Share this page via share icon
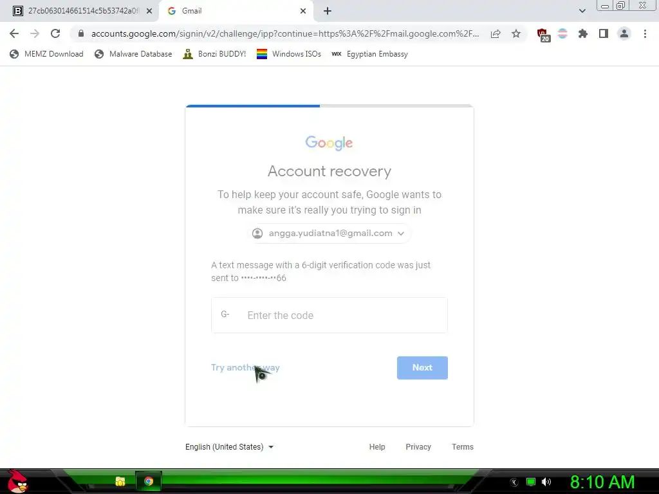This screenshot has width=659, height=494. click(496, 33)
